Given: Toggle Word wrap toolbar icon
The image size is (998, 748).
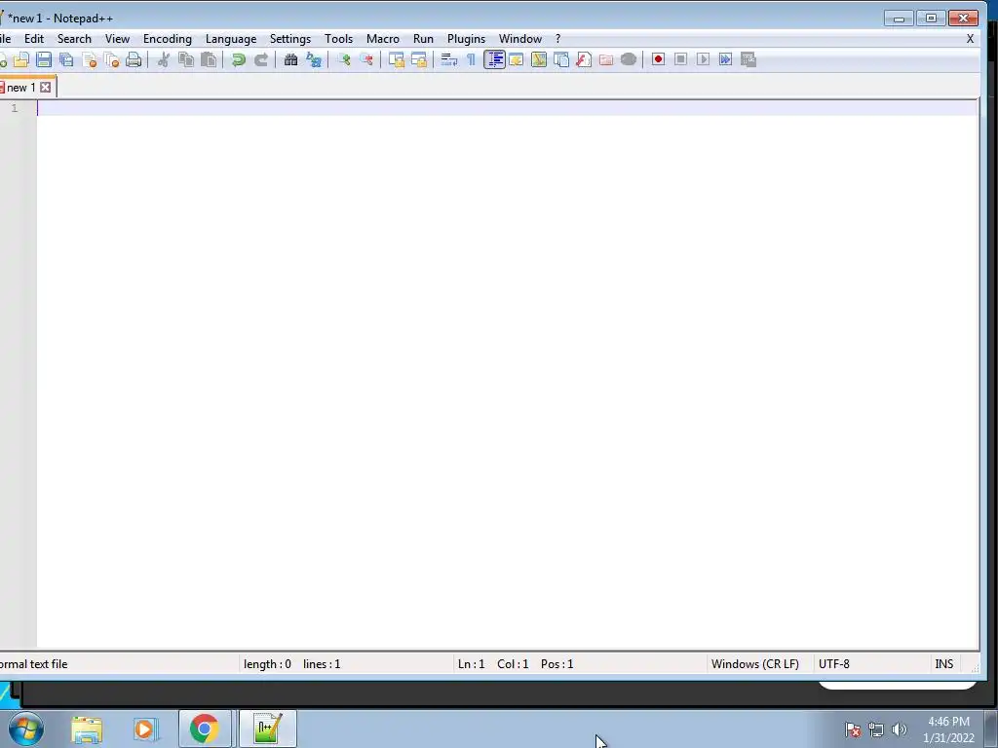Looking at the screenshot, I should click(448, 59).
